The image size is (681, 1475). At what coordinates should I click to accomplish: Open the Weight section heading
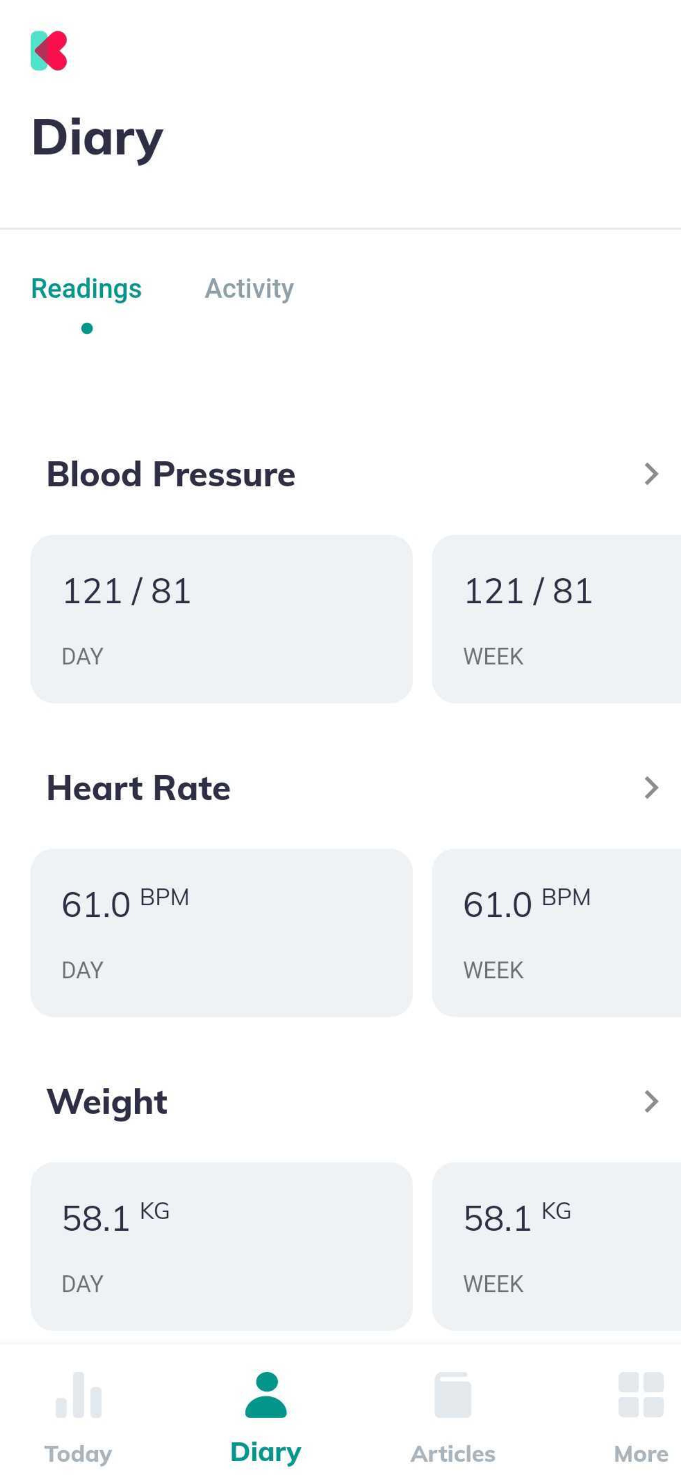[x=107, y=1103]
